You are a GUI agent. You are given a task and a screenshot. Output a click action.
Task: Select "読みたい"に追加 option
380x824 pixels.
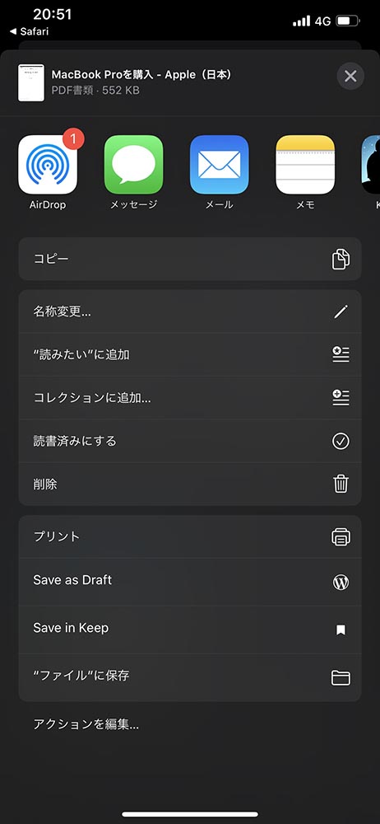point(190,354)
